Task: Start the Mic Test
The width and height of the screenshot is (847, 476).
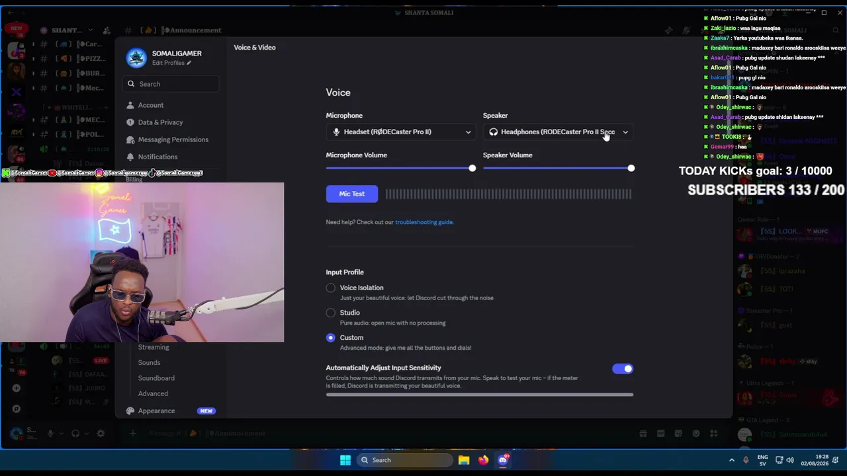Action: (x=352, y=194)
